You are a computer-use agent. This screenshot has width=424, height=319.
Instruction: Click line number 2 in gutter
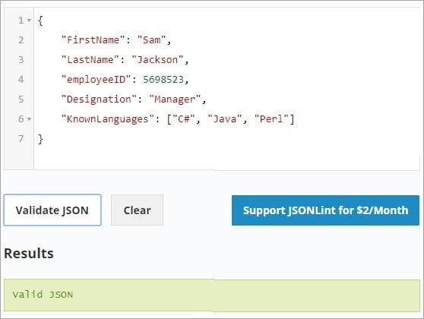[21, 40]
